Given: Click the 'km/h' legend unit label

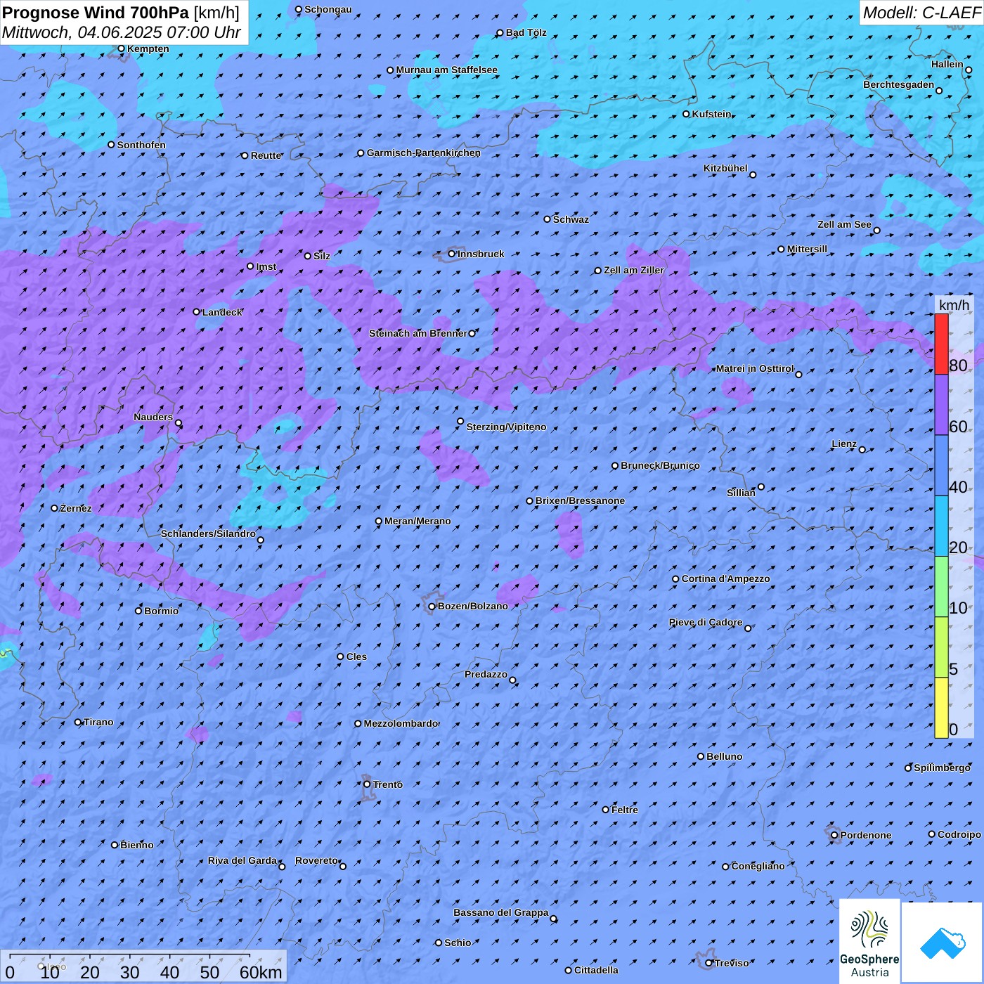Looking at the screenshot, I should tap(954, 305).
